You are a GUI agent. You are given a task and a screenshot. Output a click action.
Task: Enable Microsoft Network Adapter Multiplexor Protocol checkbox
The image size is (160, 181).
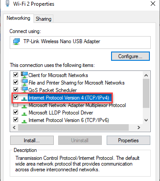(15, 105)
